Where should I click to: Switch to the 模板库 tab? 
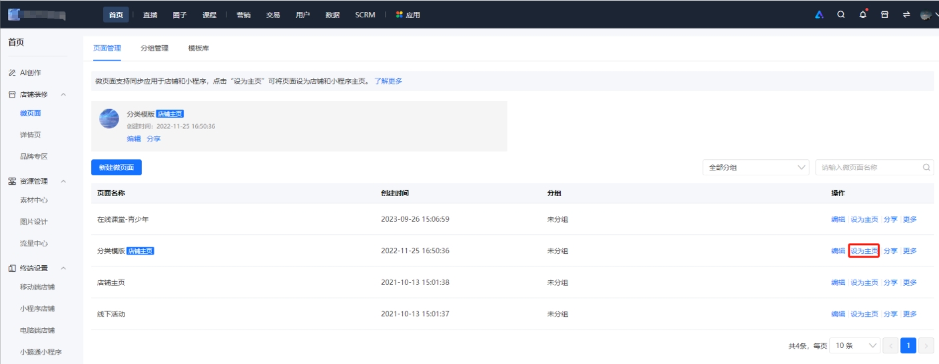point(198,48)
